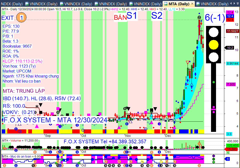Click the blue 12.4 price axis label
The height and width of the screenshot is (168, 240).
point(230,16)
